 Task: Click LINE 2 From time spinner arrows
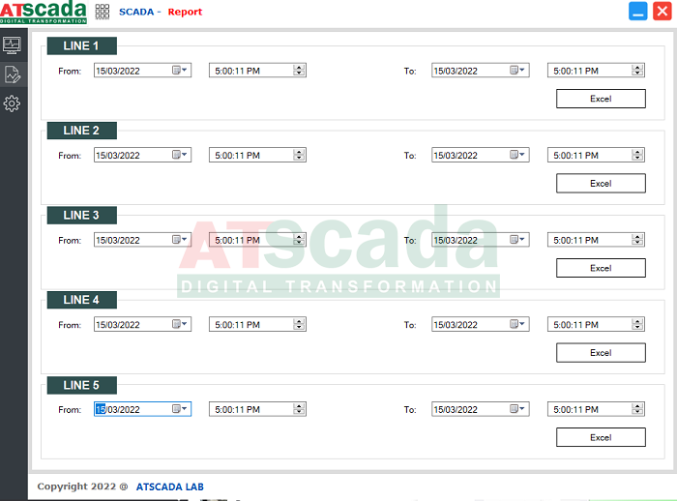[299, 155]
